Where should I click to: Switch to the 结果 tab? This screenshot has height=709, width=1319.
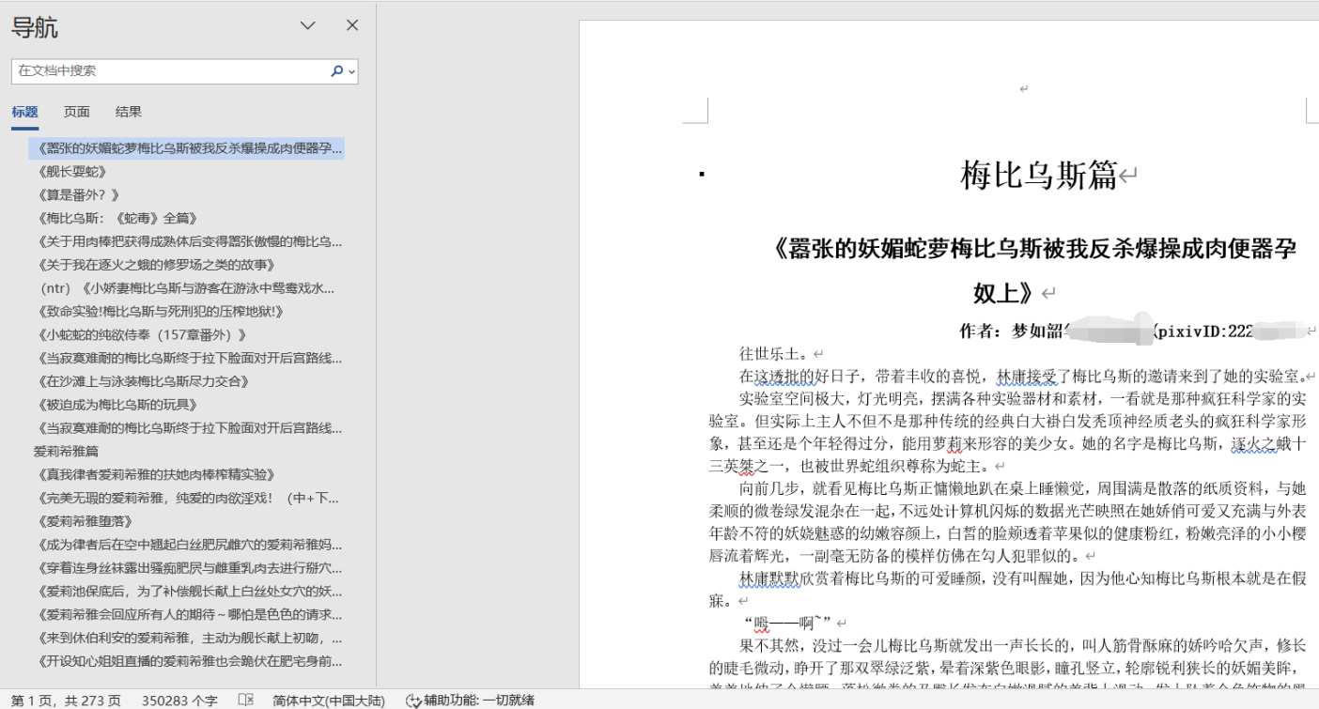coord(128,112)
